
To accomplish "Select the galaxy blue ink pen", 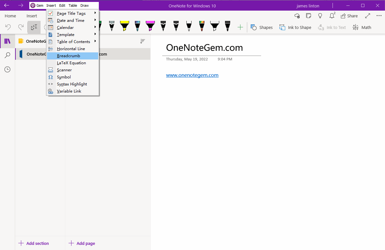I will coord(137,26).
